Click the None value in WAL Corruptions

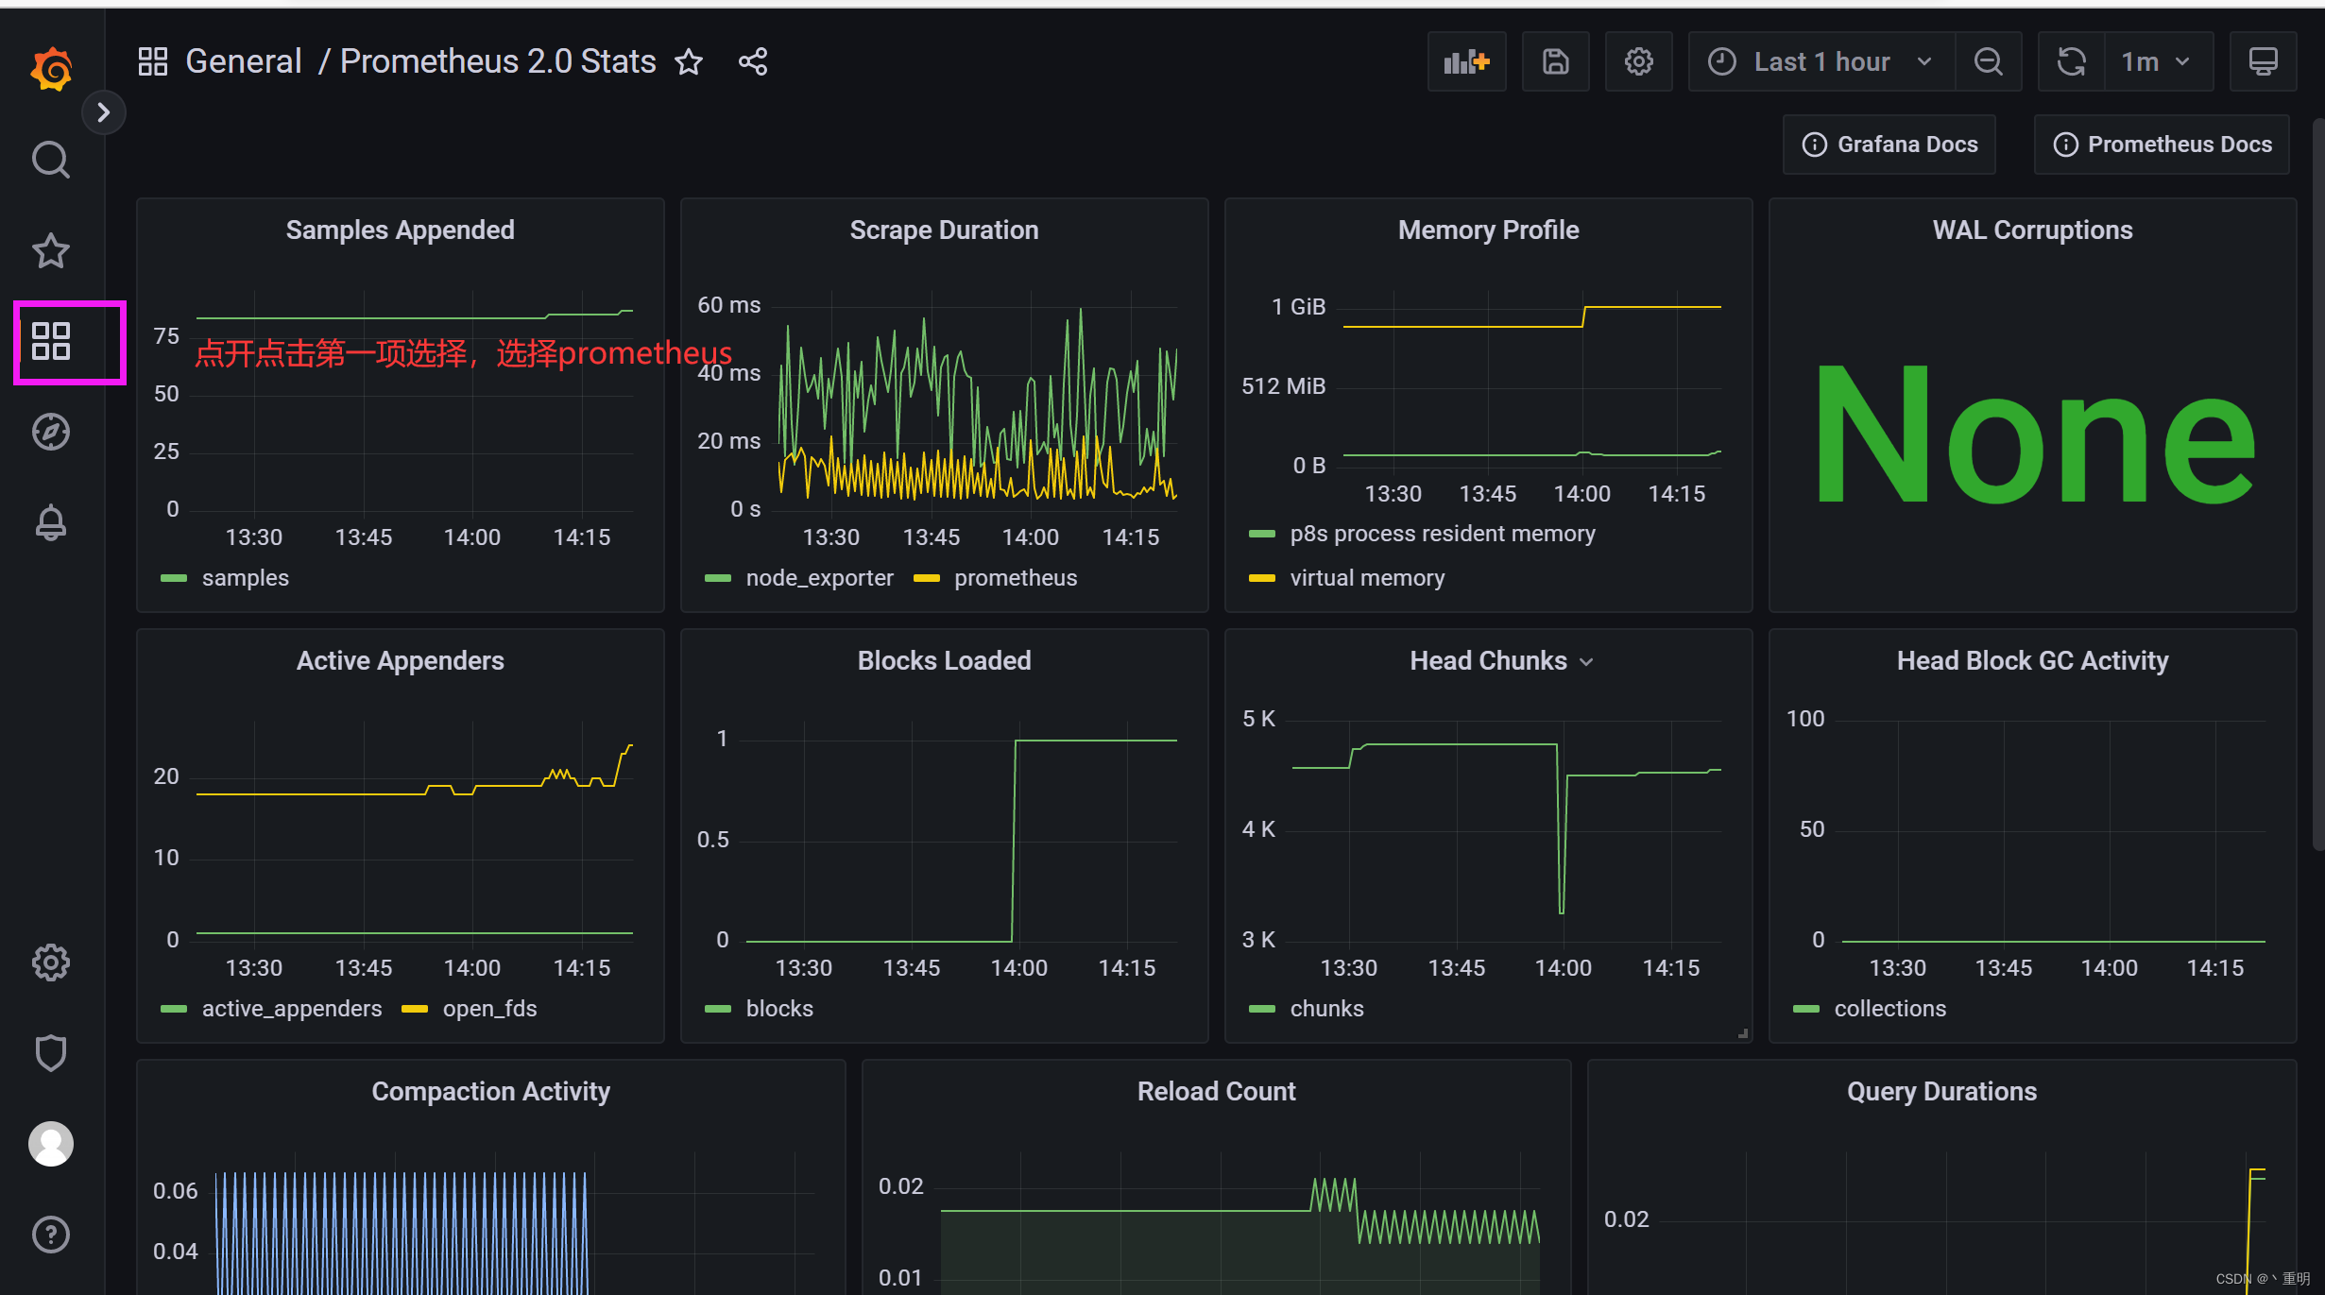(x=2034, y=435)
